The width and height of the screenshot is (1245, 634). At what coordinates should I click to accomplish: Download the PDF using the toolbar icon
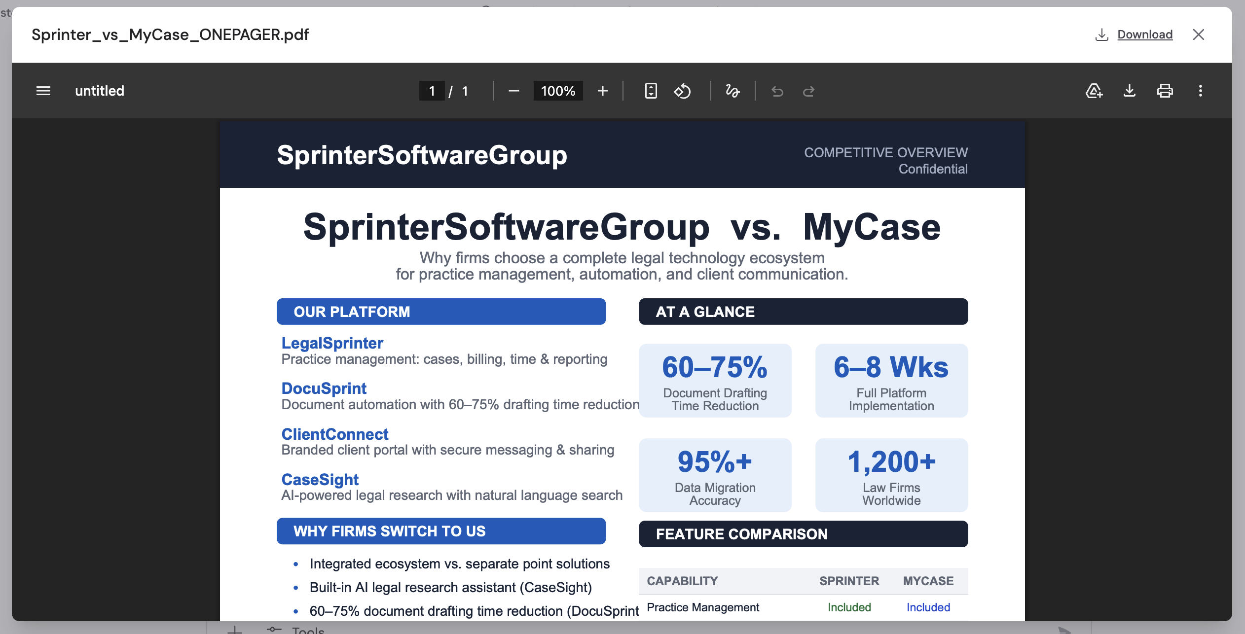(1130, 91)
